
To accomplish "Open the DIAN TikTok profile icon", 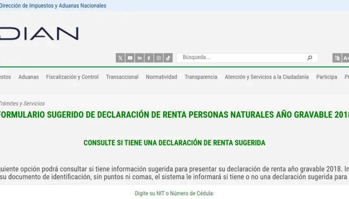I will point(168,58).
